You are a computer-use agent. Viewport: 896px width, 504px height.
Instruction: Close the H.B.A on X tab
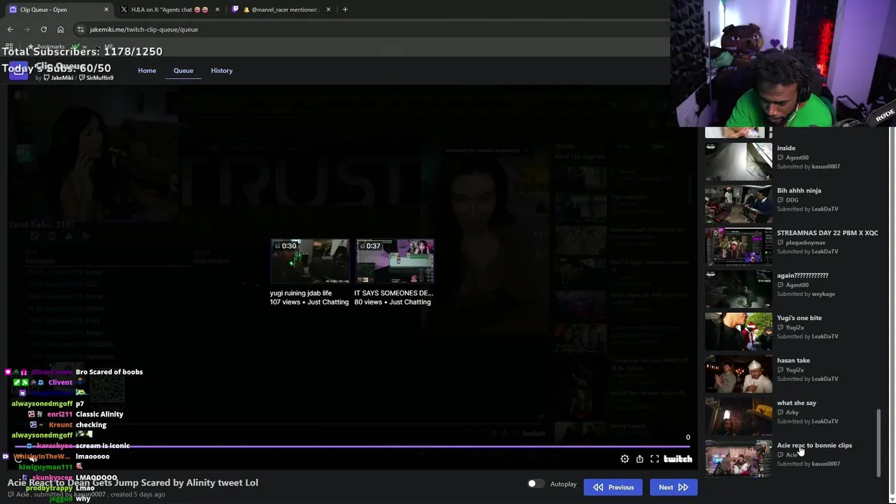click(x=217, y=10)
